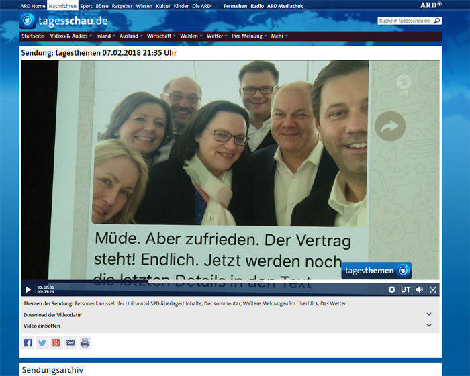Open the 'Kultur' top tab

(163, 6)
